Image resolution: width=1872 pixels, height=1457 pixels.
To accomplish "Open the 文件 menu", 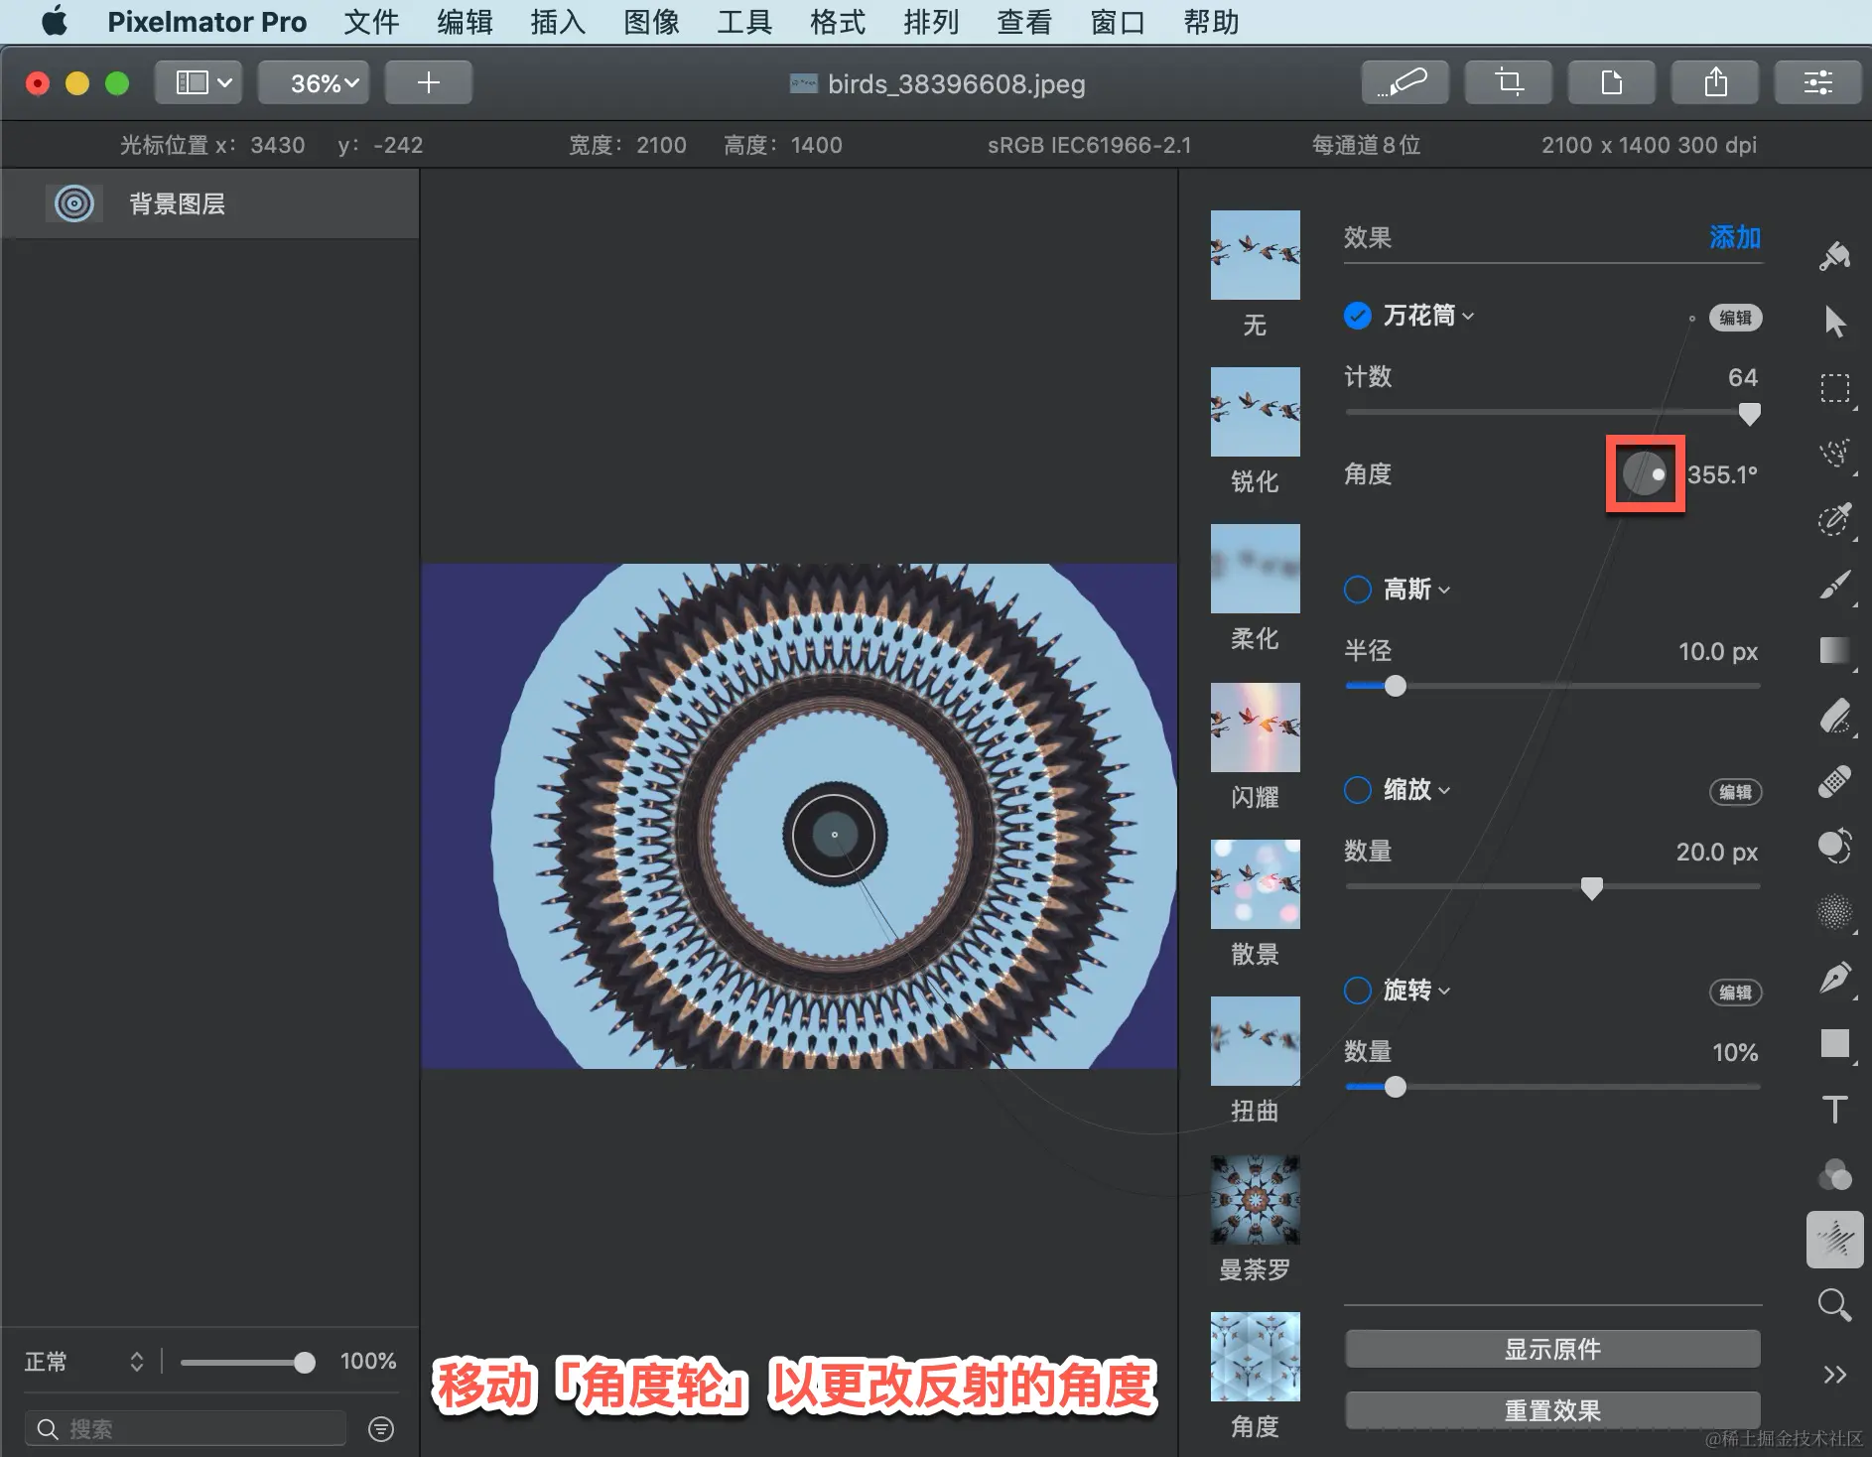I will [371, 22].
